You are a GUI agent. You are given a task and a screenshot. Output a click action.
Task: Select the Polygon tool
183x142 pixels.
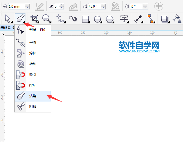click(110, 19)
